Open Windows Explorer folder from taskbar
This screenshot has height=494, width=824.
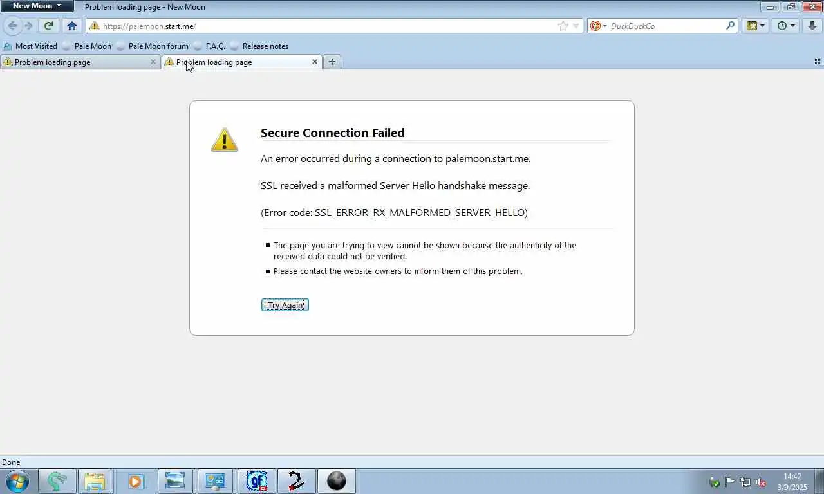pyautogui.click(x=95, y=481)
